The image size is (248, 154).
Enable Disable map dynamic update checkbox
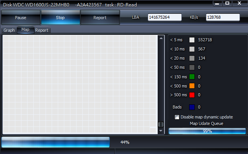pos(177,117)
